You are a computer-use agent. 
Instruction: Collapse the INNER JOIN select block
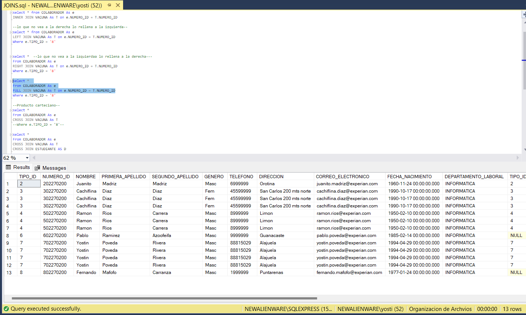click(11, 13)
